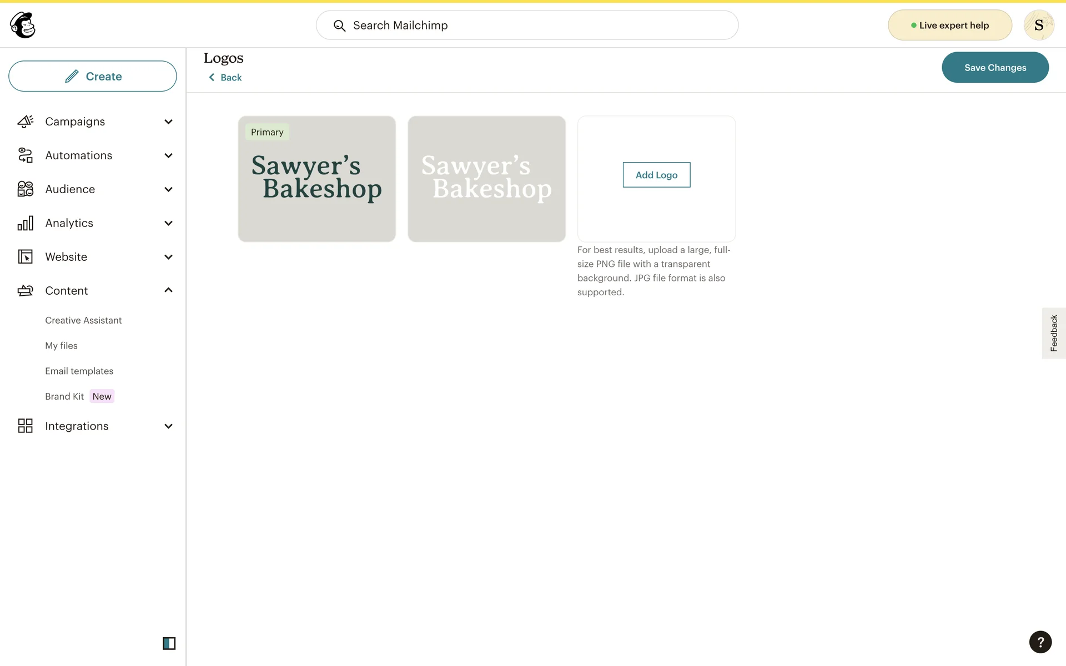The image size is (1066, 666).
Task: Click the Audience people icon
Action: (26, 189)
